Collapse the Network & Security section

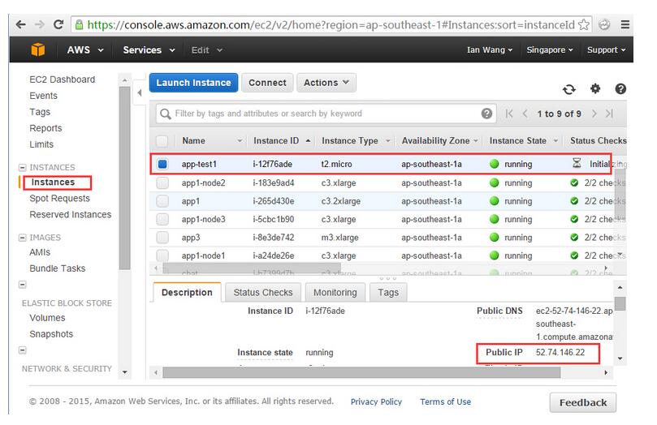(23, 350)
